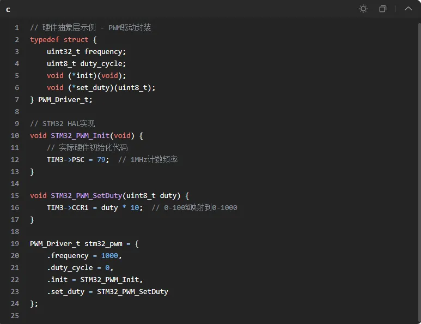Click stm32_pwm variable name on line 19
The height and width of the screenshot is (324, 421).
point(103,244)
